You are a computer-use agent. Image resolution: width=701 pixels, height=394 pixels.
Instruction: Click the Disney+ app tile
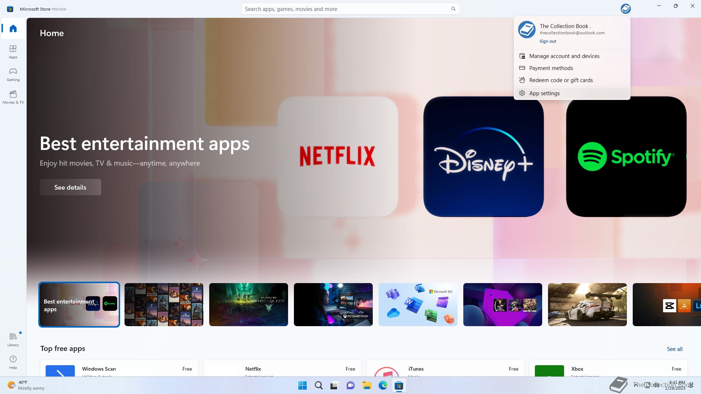(x=483, y=157)
